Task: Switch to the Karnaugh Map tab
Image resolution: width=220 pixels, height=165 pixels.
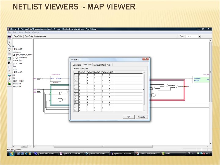Action: pyautogui.click(x=99, y=65)
